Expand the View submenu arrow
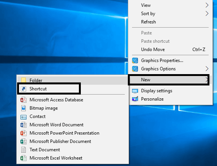This screenshot has height=166, width=217. [207, 5]
